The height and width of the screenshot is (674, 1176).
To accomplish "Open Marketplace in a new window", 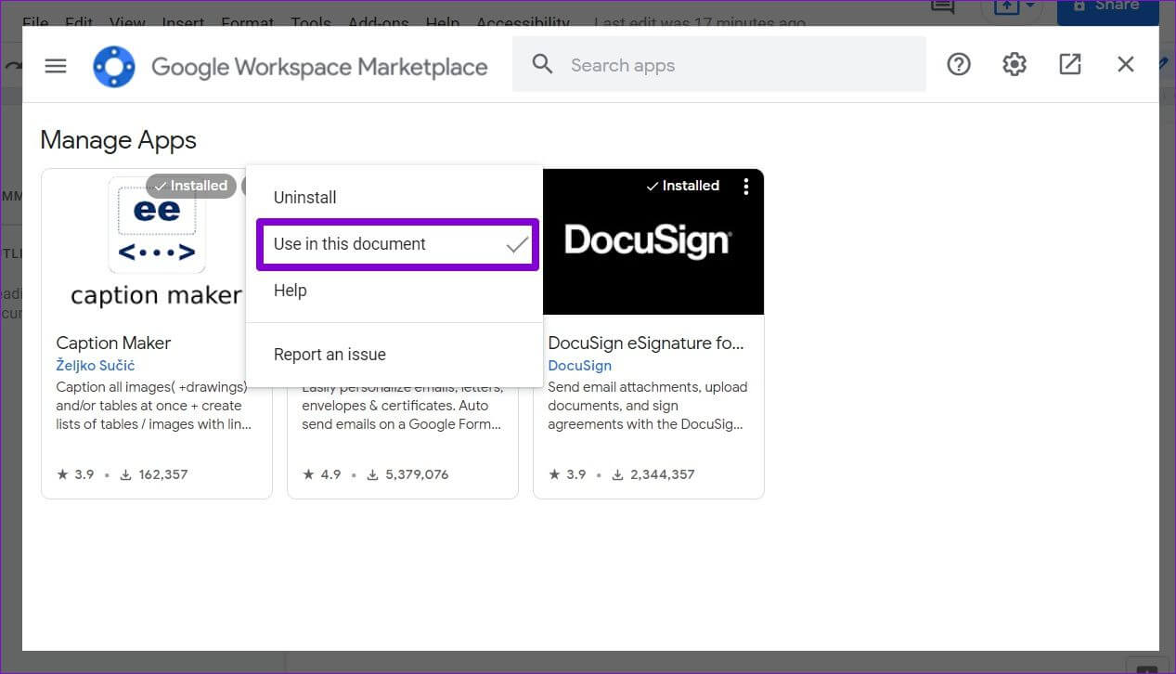I will click(x=1069, y=64).
